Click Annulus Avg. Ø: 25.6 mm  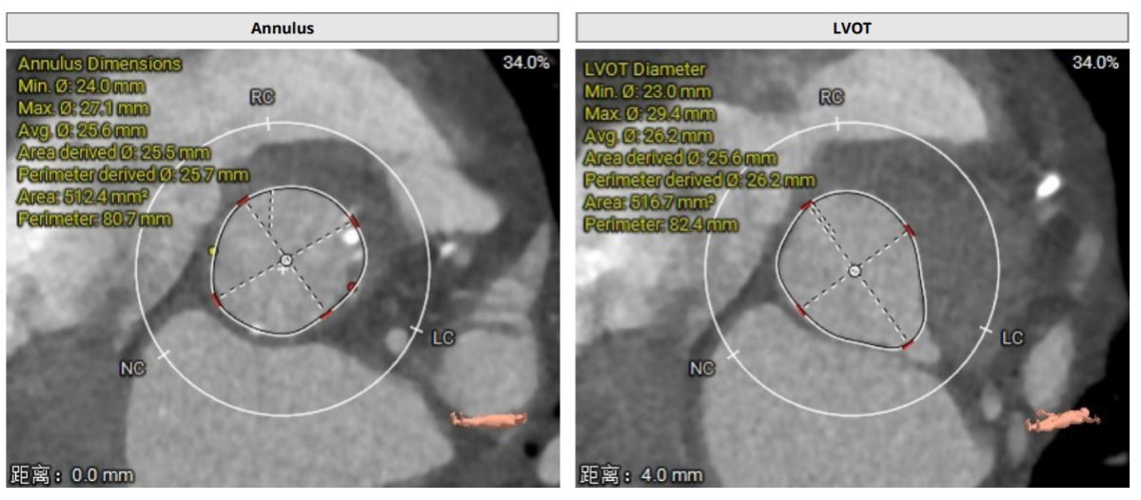click(82, 131)
